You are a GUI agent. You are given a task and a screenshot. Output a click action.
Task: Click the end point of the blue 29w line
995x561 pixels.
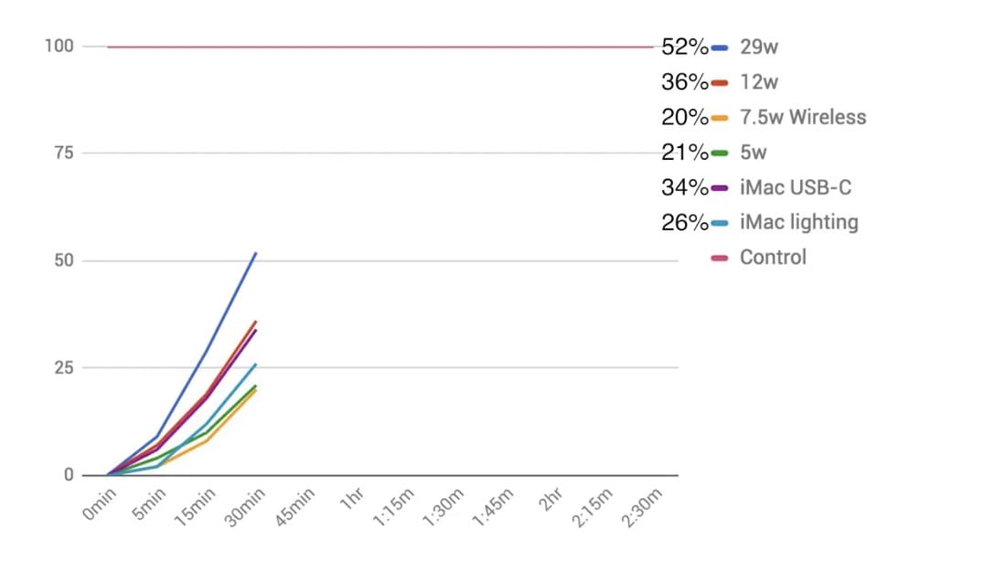[x=256, y=253]
